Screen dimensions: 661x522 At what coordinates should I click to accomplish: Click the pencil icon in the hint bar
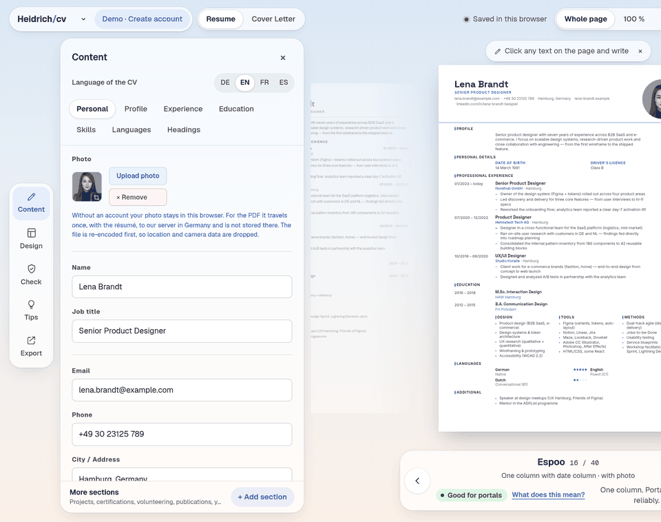[x=497, y=52]
